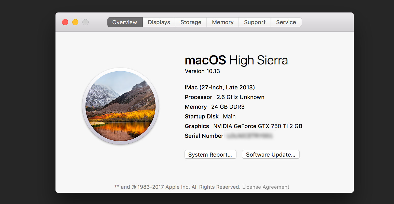394x204 pixels.
Task: Open the Service tab
Action: 286,22
